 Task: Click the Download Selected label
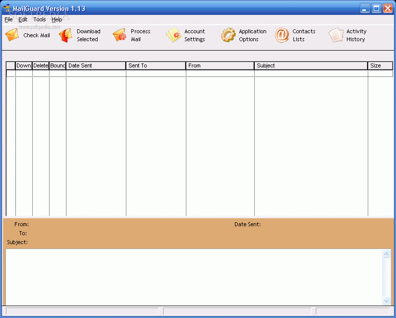[89, 35]
